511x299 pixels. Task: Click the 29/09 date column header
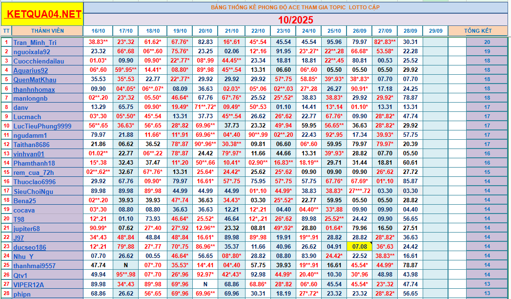pos(435,31)
